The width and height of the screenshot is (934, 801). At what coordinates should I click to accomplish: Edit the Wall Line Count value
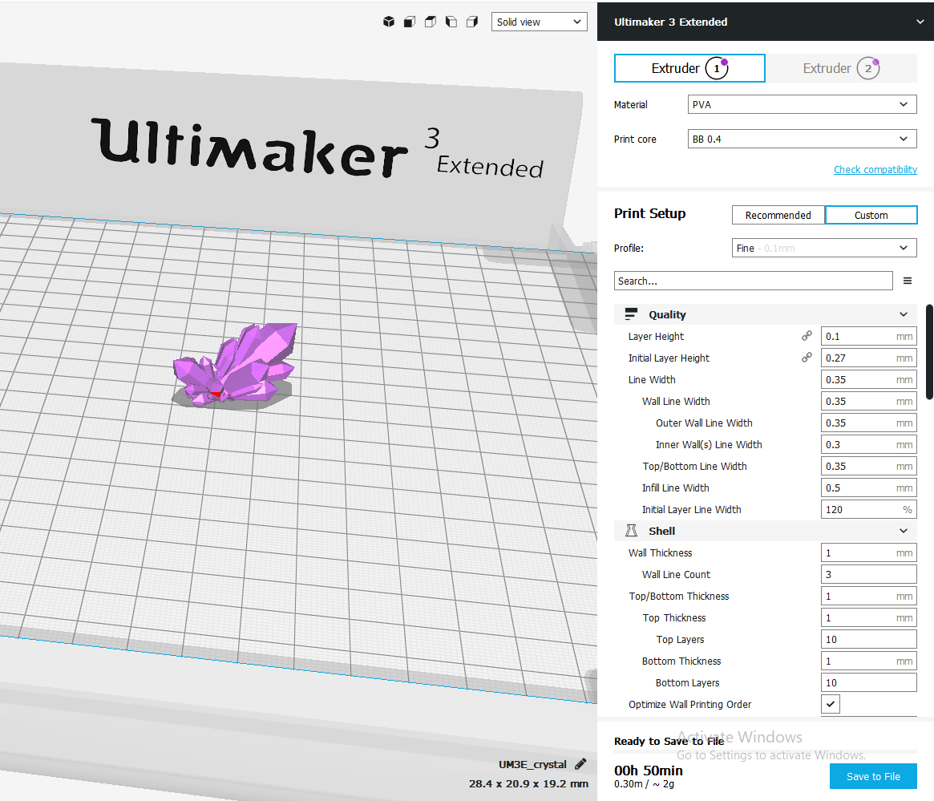868,574
